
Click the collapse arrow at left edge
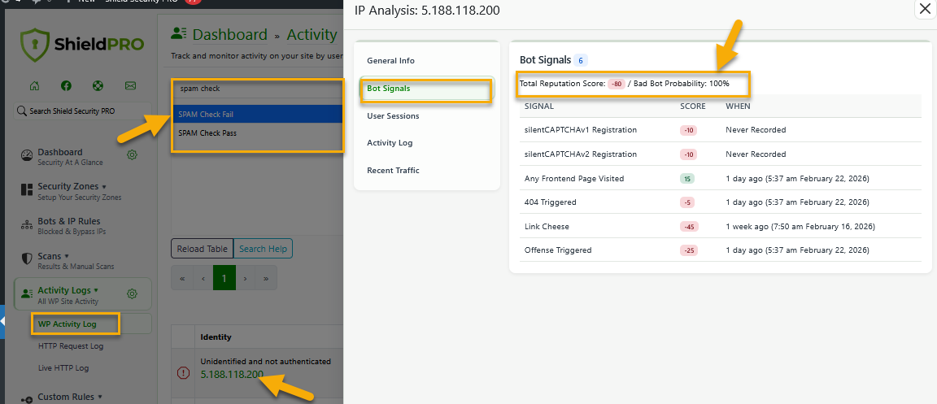coord(2,321)
